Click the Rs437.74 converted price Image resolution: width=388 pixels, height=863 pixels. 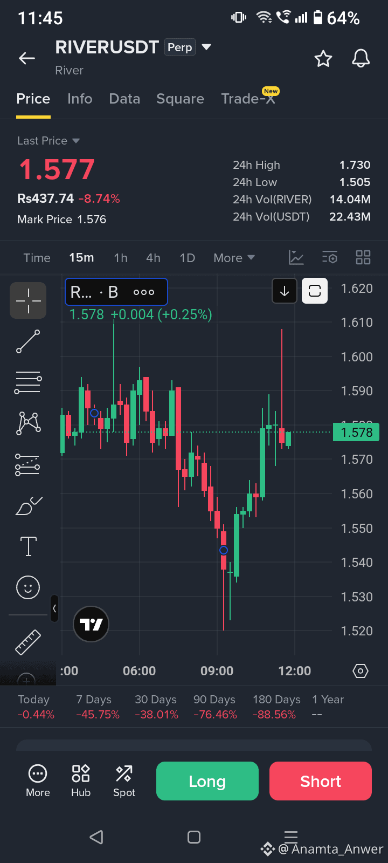[45, 198]
